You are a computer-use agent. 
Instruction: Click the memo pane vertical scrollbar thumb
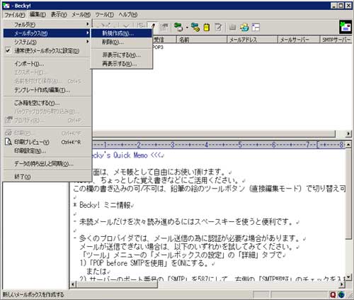348,194
